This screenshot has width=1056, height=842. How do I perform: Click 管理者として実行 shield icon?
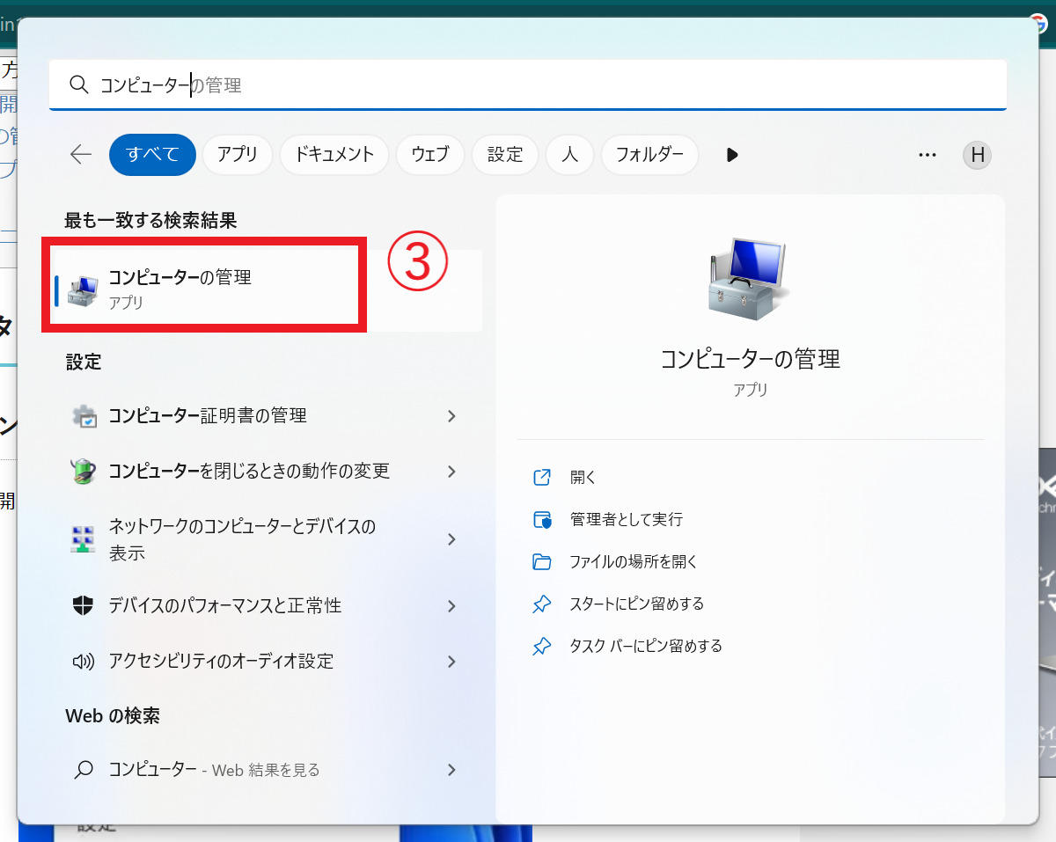coord(542,520)
